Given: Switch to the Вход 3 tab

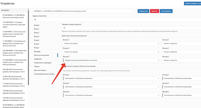Looking at the screenshot, I should point(45,37).
